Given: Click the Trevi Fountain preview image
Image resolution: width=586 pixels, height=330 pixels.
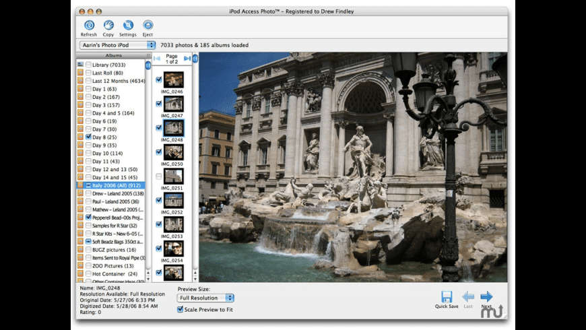Looking at the screenshot, I should [353, 167].
